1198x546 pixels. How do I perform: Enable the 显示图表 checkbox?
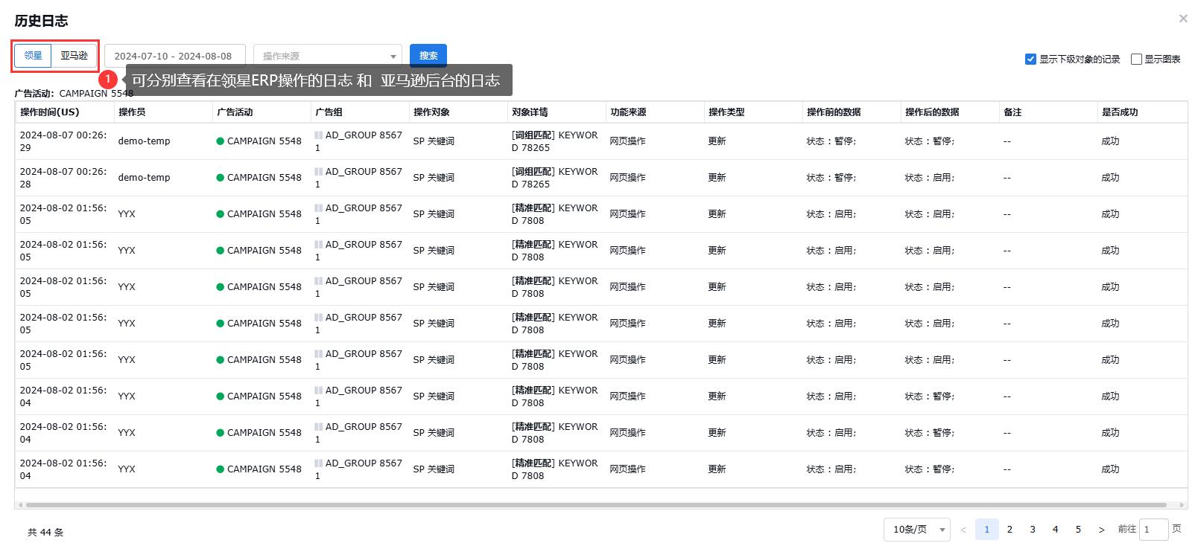[x=1136, y=60]
